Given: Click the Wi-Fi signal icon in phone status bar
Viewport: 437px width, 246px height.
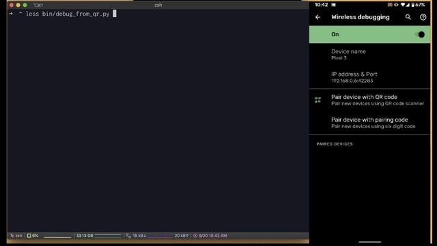Looking at the screenshot, I should coord(402,5).
